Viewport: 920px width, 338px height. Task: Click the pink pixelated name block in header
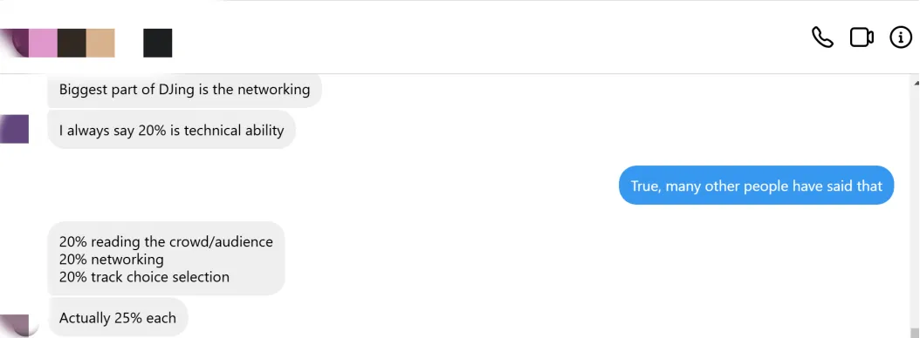(x=43, y=43)
